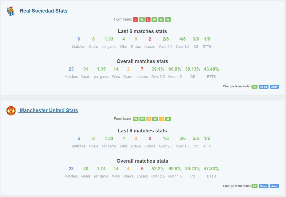Open the Real Sociedad Stats link

(x=43, y=11)
